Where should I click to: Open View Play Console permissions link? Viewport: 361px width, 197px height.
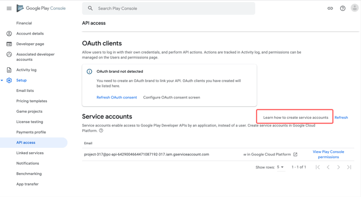click(329, 154)
